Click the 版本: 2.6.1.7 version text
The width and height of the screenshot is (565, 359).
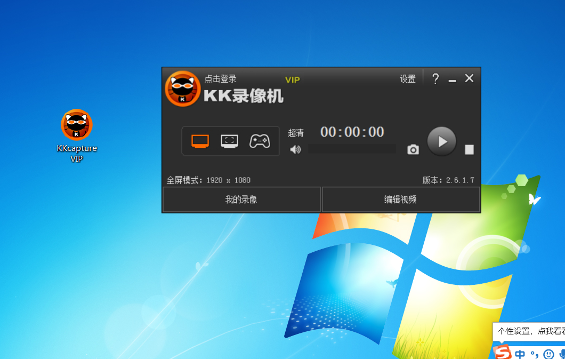tap(448, 180)
